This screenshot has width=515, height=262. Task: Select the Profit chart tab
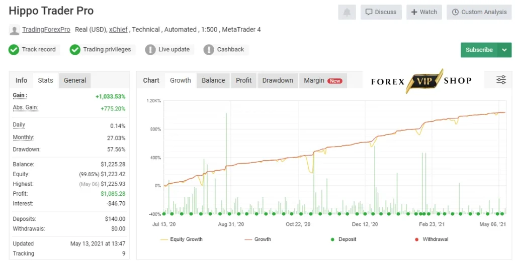click(244, 81)
